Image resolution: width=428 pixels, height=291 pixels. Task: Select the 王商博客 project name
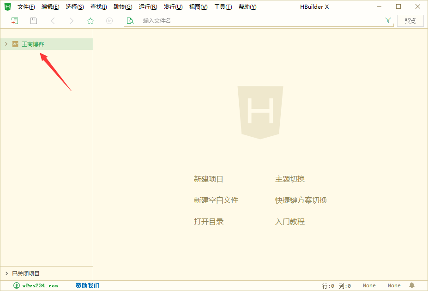point(33,44)
